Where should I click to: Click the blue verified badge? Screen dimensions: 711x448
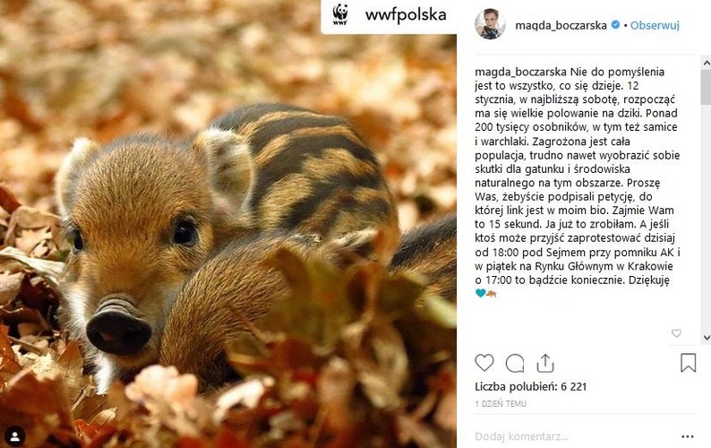point(615,25)
